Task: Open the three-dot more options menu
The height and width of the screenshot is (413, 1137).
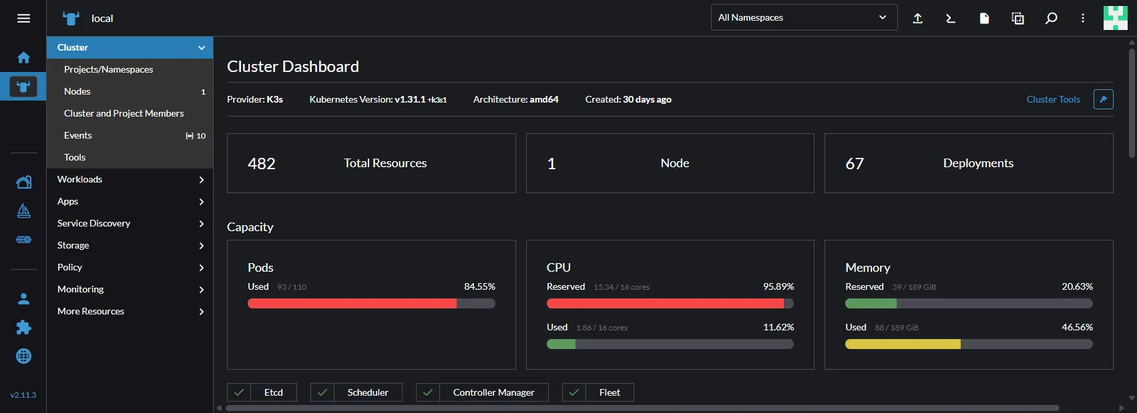Action: click(x=1083, y=18)
